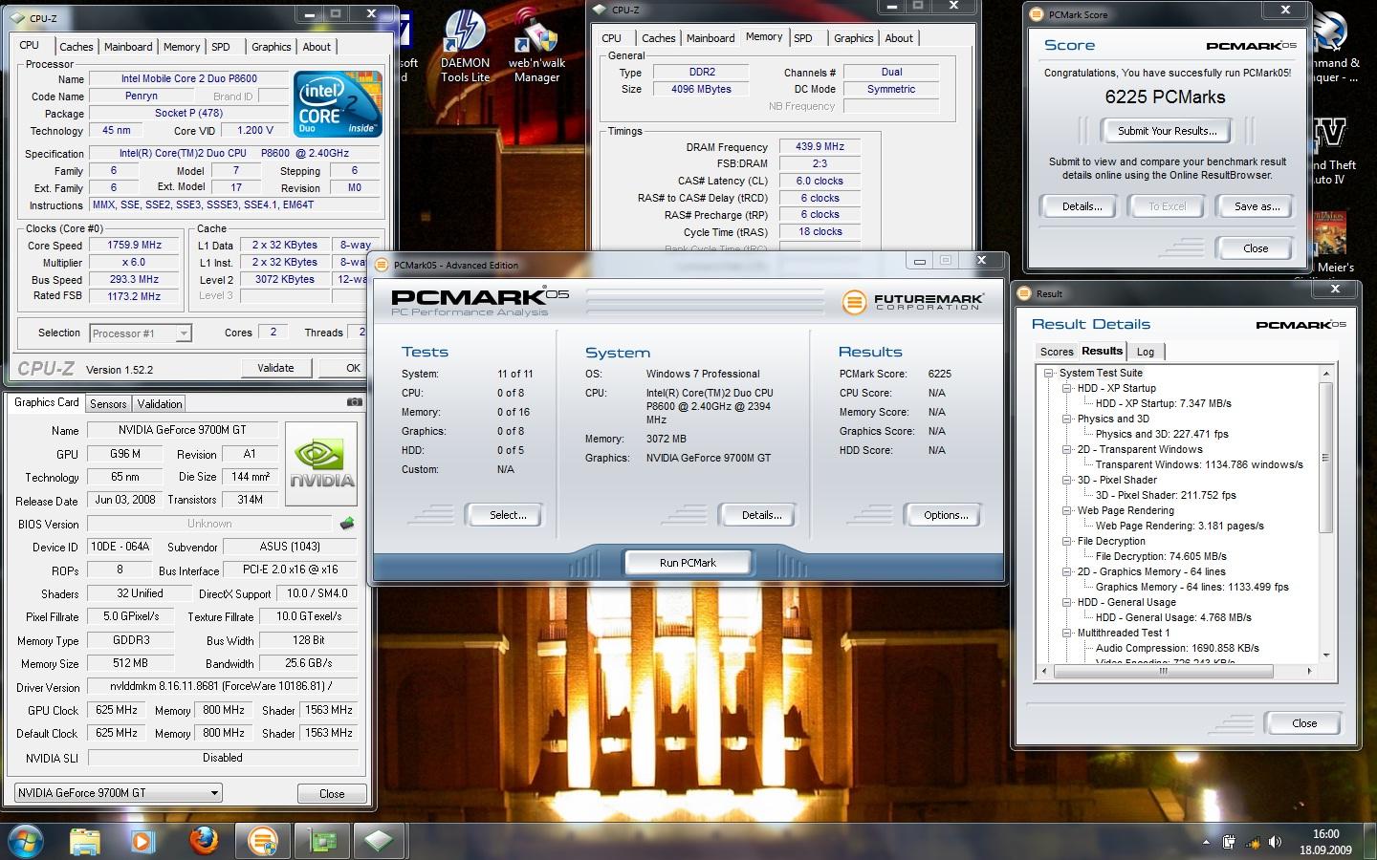Click the Intel Core 2 Duo logo
1377x860 pixels.
338,104
